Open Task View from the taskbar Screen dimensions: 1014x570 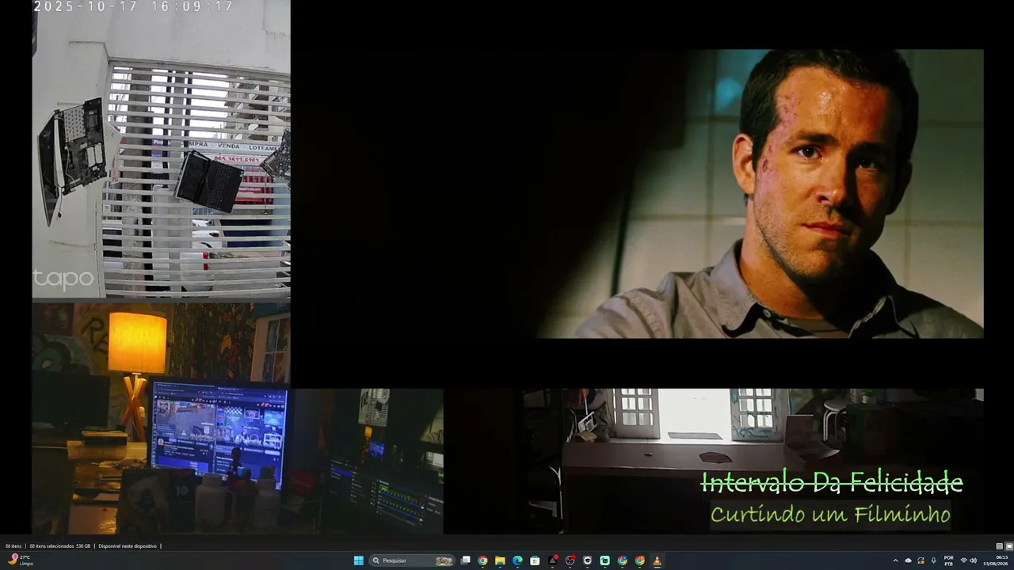tap(466, 560)
